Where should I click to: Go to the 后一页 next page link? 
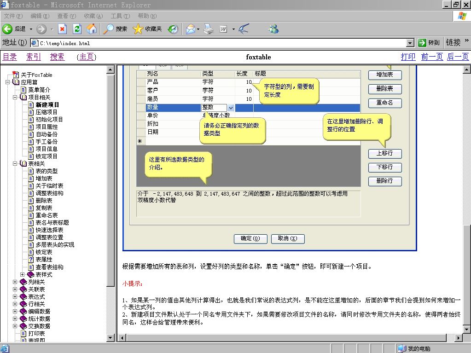click(x=458, y=57)
